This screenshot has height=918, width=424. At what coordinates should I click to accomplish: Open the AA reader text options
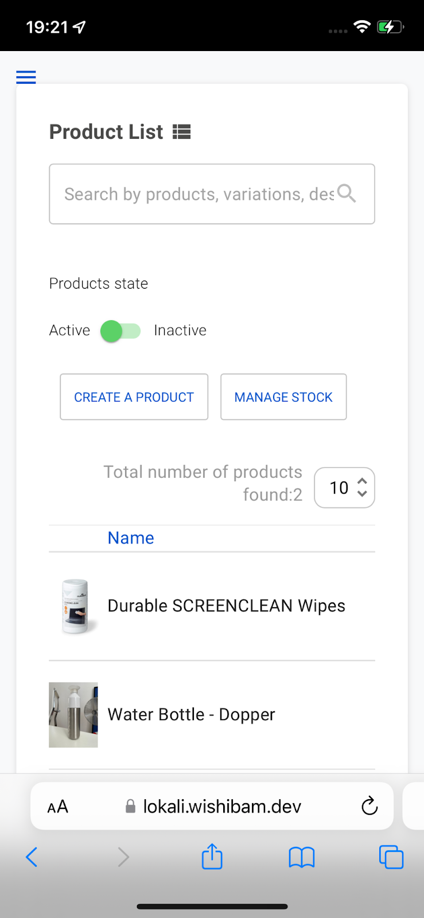[x=57, y=807]
